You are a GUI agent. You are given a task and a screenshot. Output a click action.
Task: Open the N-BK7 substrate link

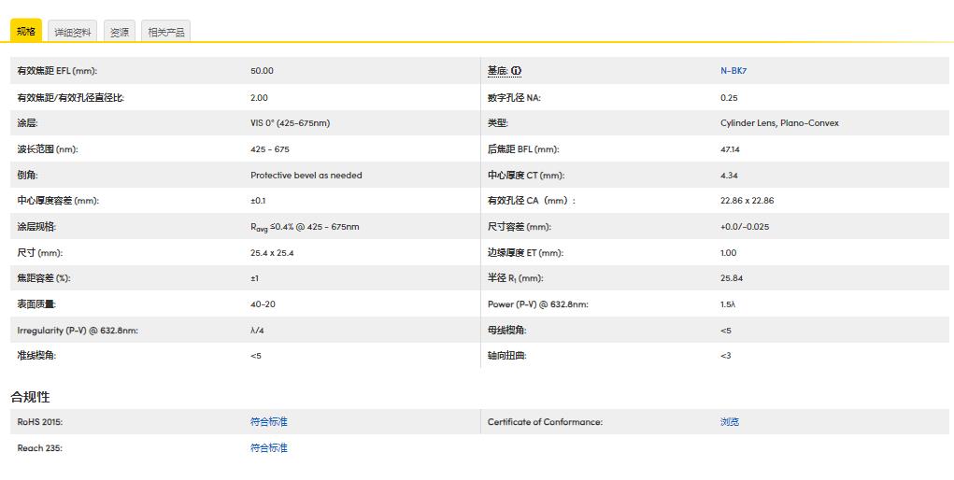733,71
